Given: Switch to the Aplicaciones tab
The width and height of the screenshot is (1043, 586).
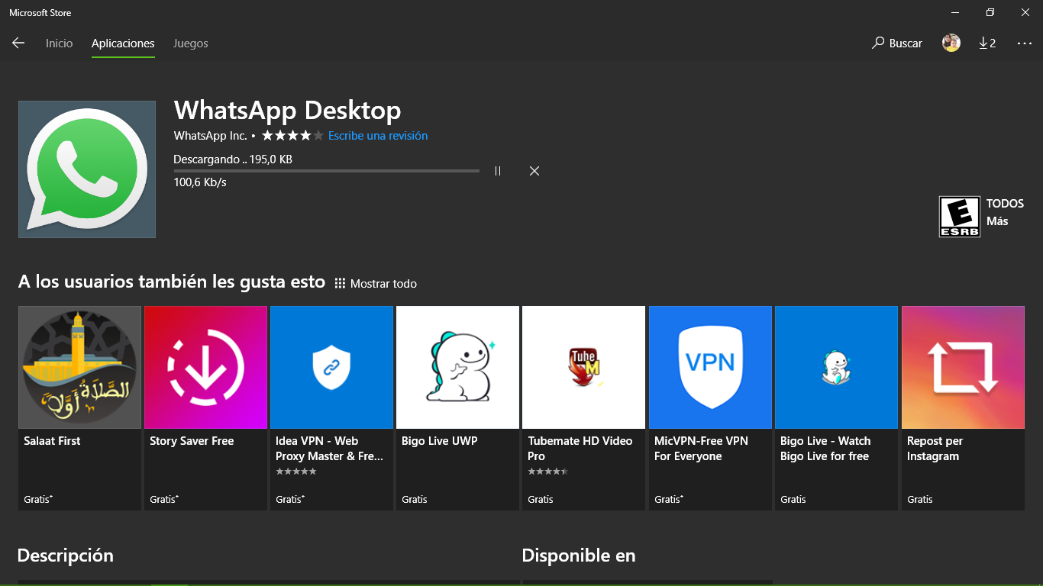Looking at the screenshot, I should [123, 43].
